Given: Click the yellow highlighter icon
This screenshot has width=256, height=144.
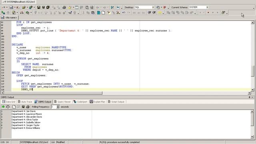Looking at the screenshot, I should (x=160, y=12).
